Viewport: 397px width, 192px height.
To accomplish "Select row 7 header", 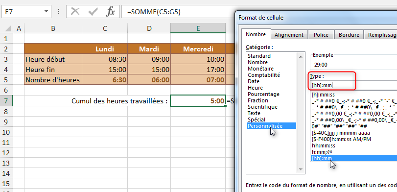I will click(6, 101).
